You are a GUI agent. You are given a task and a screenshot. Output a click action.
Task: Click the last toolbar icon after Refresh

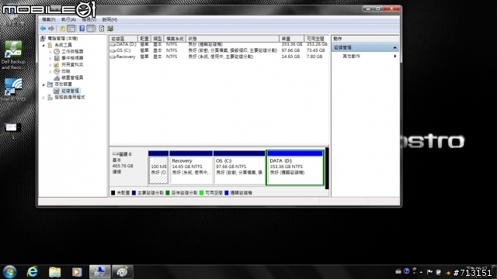point(110,29)
